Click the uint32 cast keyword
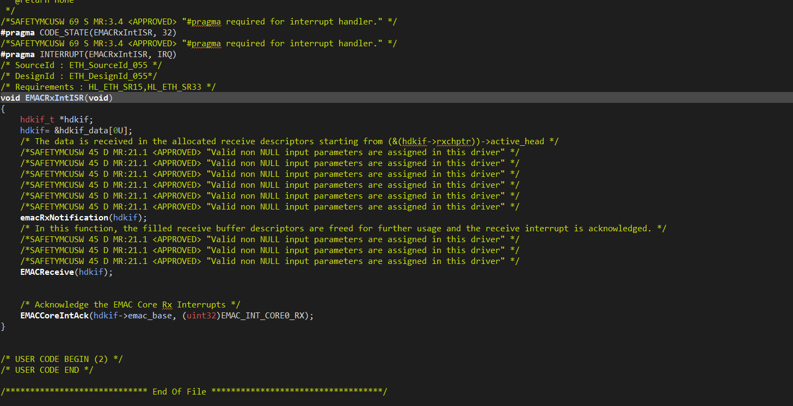The width and height of the screenshot is (793, 406). tap(201, 316)
